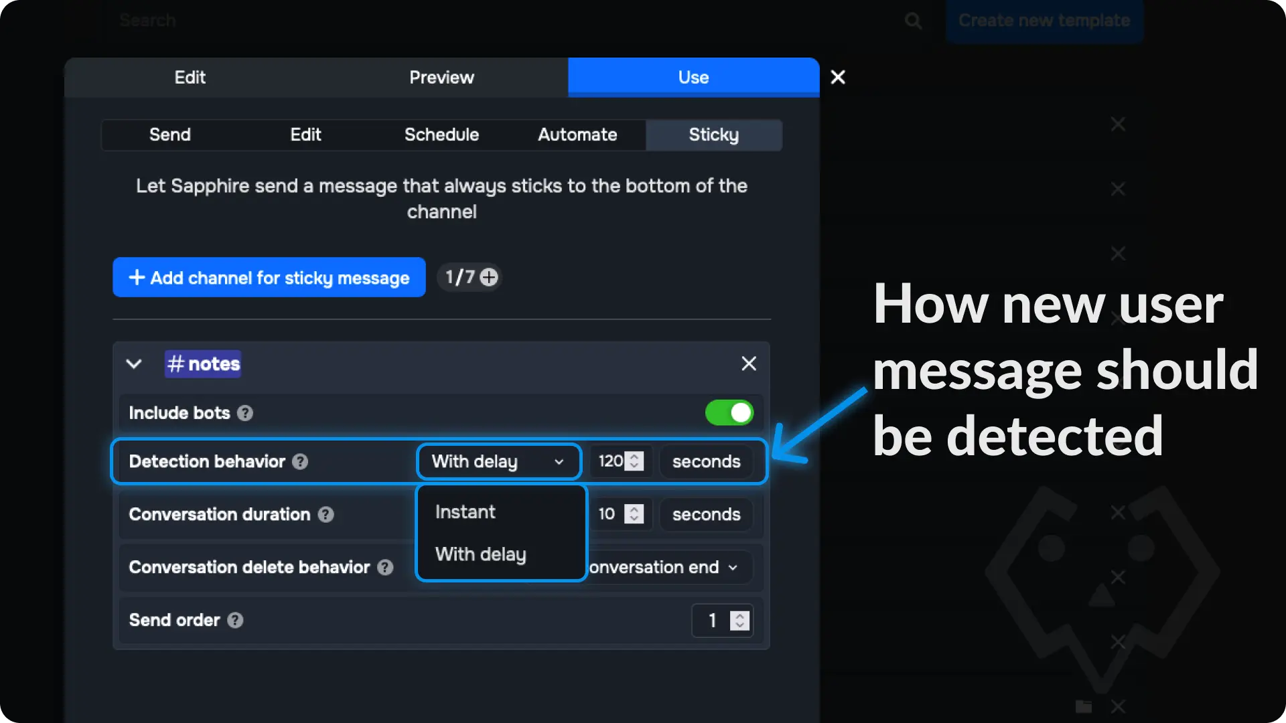Select the Use tab
Image resolution: width=1286 pixels, height=723 pixels.
[693, 78]
